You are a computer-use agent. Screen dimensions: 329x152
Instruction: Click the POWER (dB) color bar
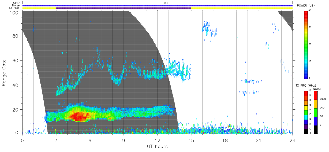[x=306, y=45]
